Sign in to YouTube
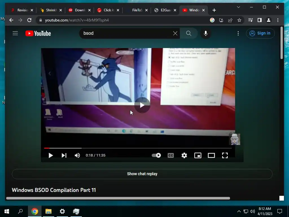This screenshot has width=289, height=217. point(260,33)
